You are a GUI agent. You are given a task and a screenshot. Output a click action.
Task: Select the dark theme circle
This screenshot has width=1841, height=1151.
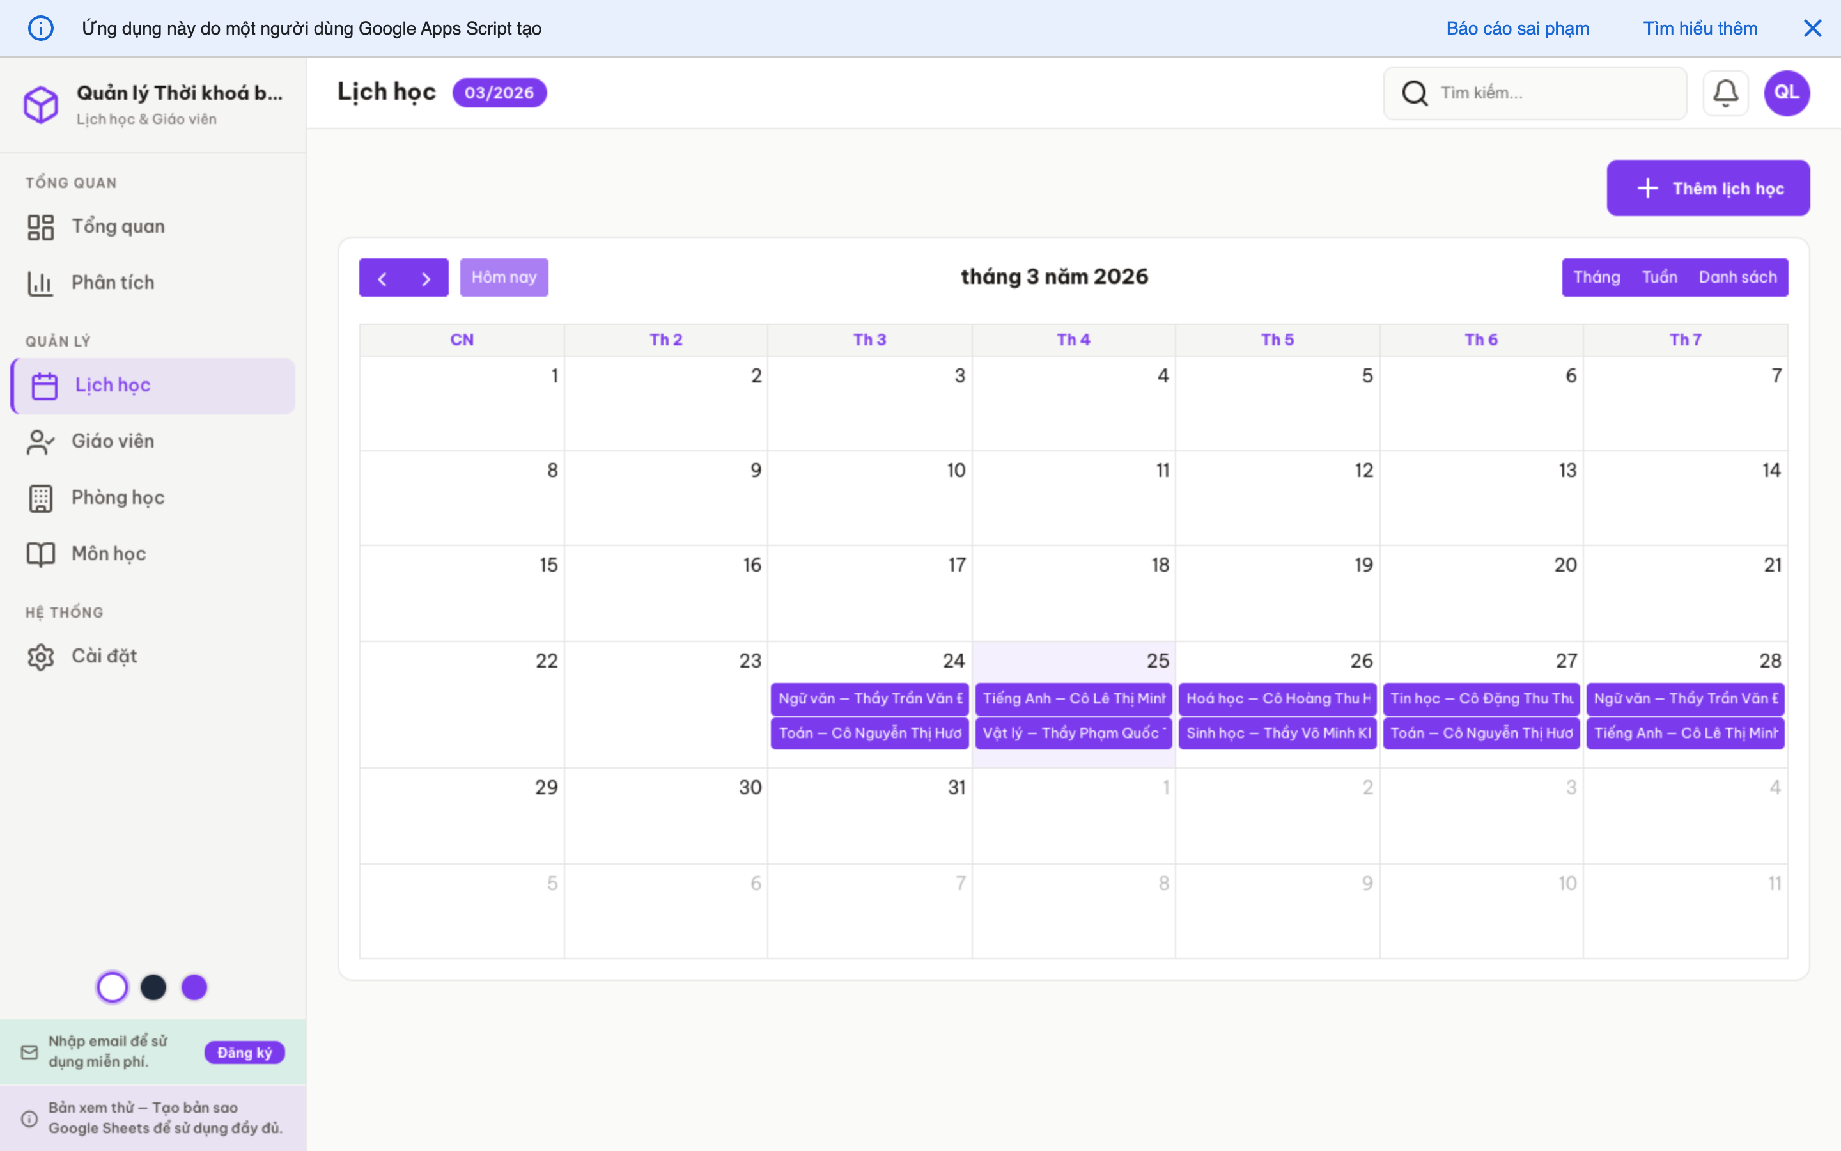(153, 986)
